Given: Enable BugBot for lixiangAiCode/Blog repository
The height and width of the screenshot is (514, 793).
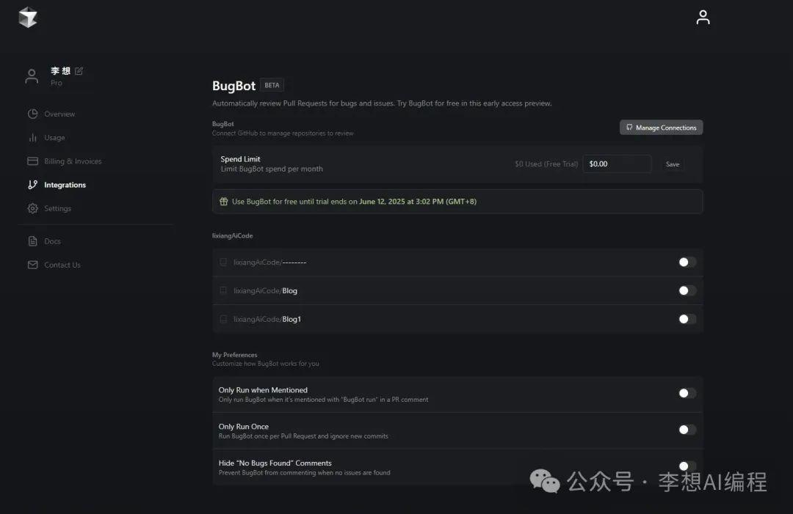Looking at the screenshot, I should point(687,290).
